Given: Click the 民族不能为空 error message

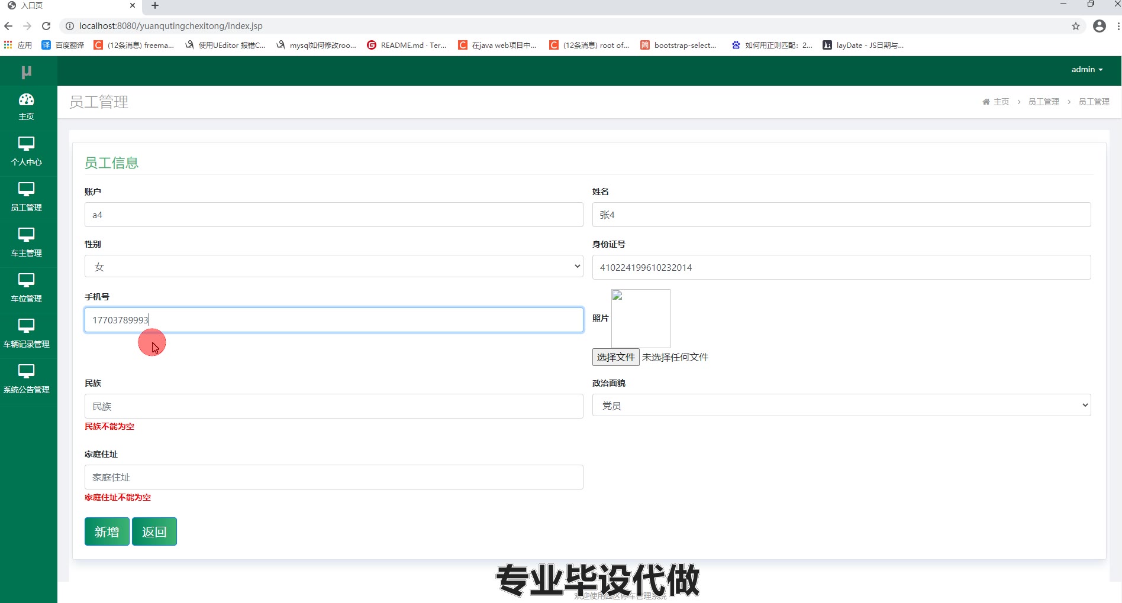Looking at the screenshot, I should point(109,426).
